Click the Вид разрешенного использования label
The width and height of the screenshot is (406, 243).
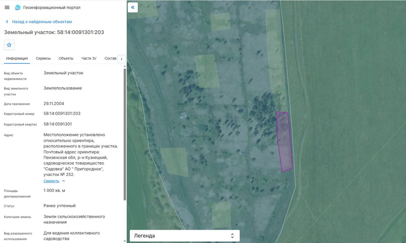point(18,236)
